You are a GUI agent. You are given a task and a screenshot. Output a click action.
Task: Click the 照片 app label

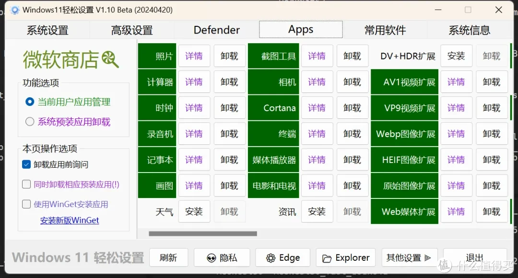coord(157,56)
